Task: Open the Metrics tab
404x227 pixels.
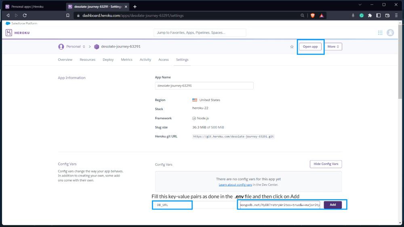Action: (126, 60)
